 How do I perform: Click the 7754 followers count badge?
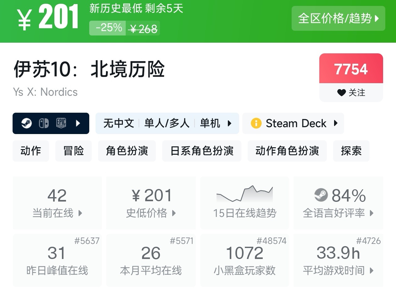(351, 69)
